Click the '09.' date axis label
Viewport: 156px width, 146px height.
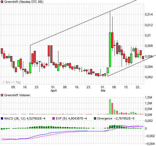tap(13, 87)
